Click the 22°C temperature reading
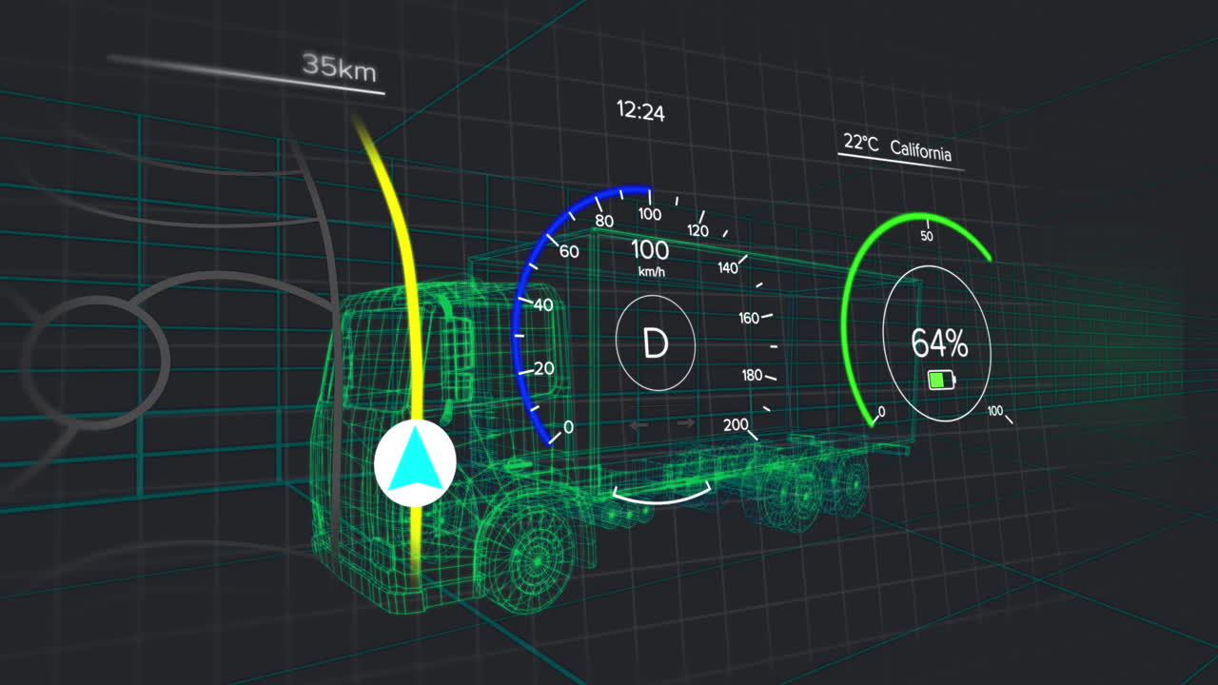Image resolution: width=1218 pixels, height=685 pixels. (860, 143)
